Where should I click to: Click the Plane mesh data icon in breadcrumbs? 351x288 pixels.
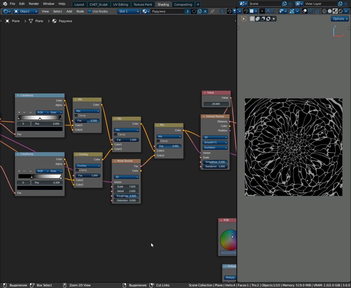click(31, 21)
